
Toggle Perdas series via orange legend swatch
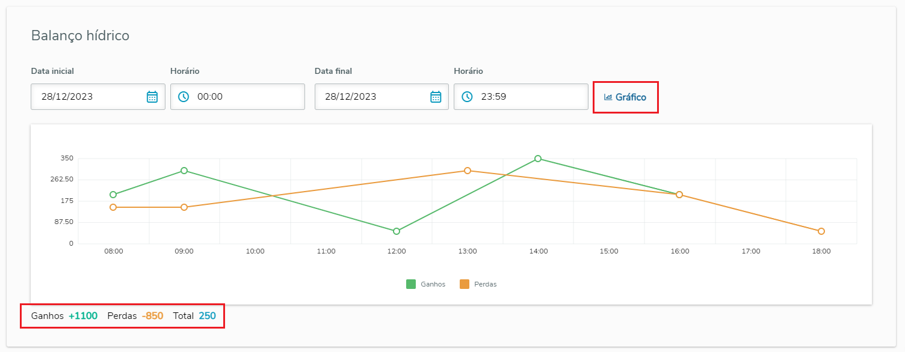pyautogui.click(x=465, y=284)
